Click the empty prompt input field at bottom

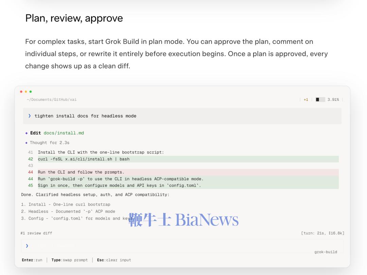coord(182,246)
